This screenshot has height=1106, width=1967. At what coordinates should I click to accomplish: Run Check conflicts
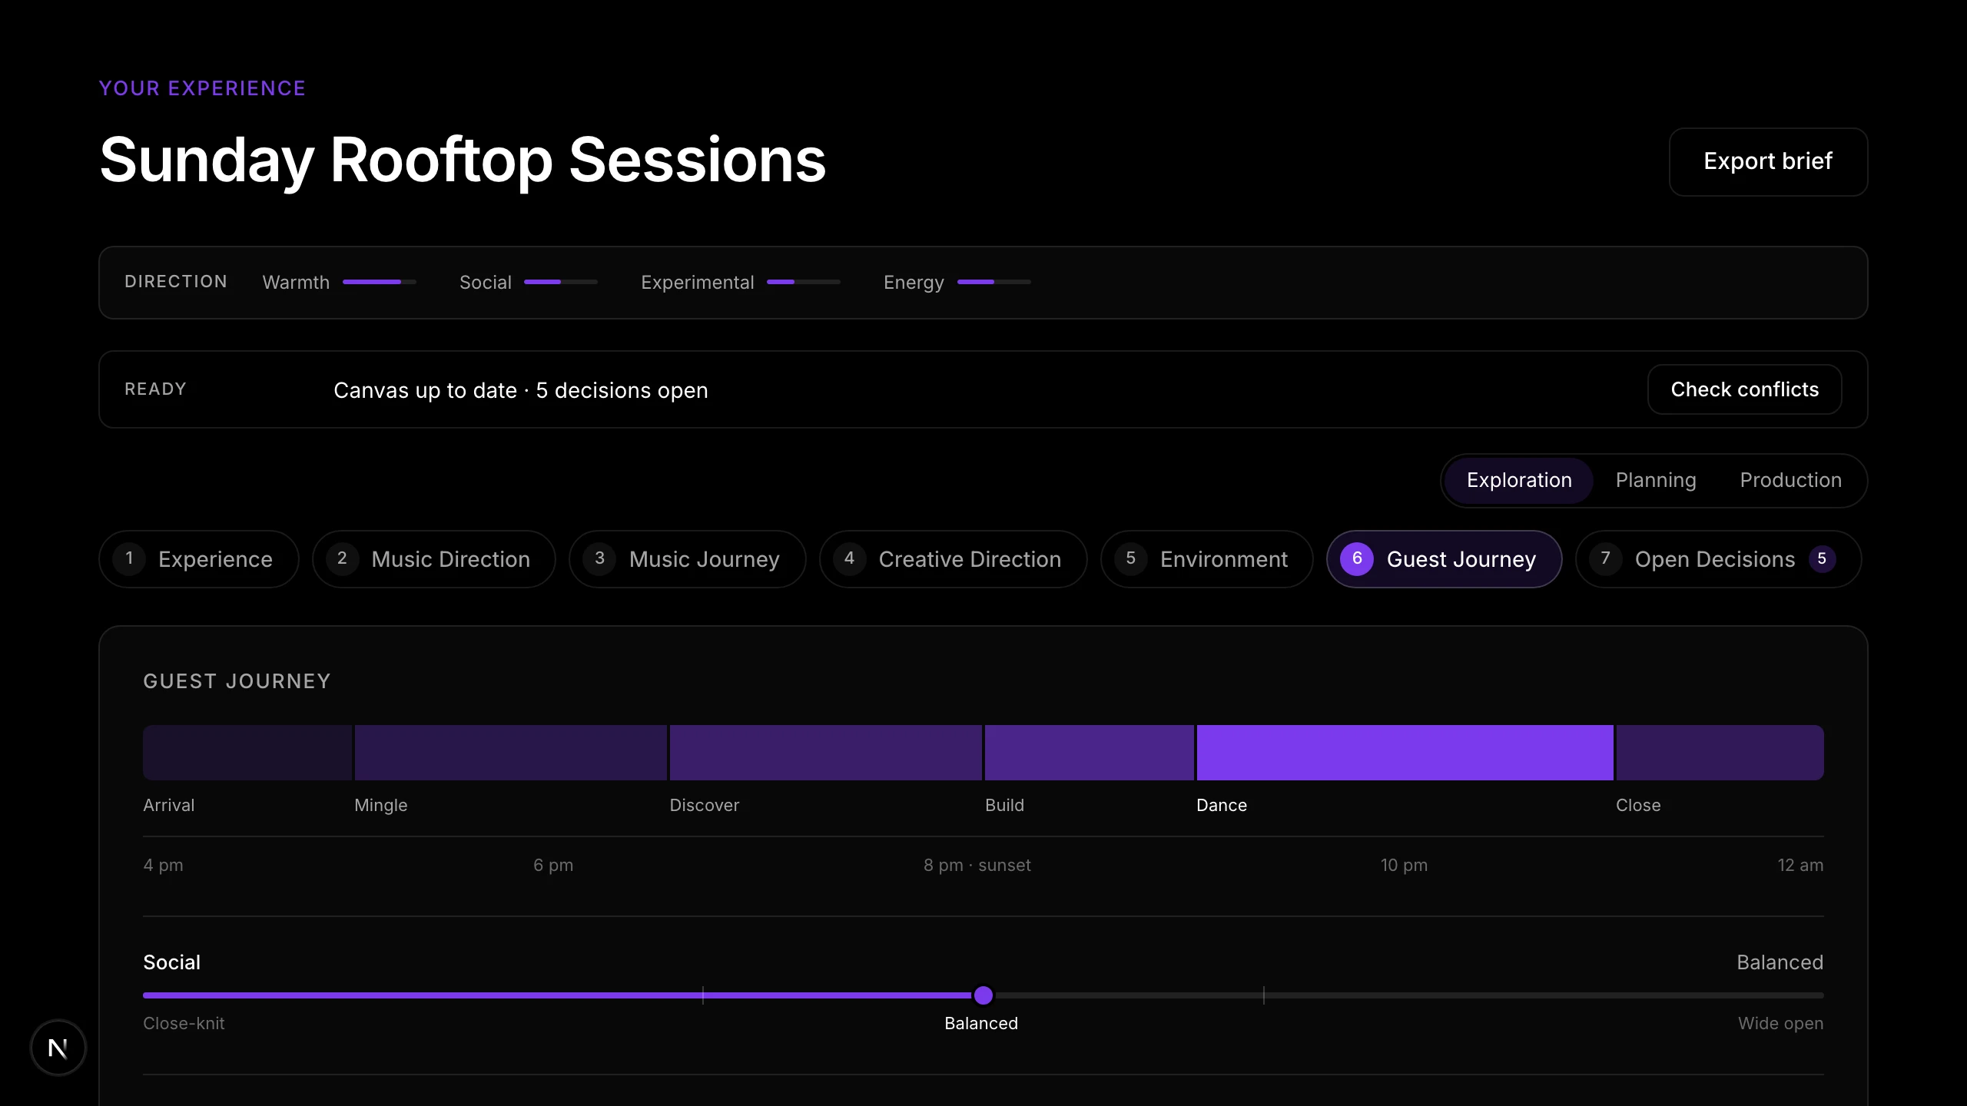tap(1744, 389)
